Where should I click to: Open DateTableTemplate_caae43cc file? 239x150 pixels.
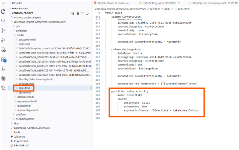(55, 49)
